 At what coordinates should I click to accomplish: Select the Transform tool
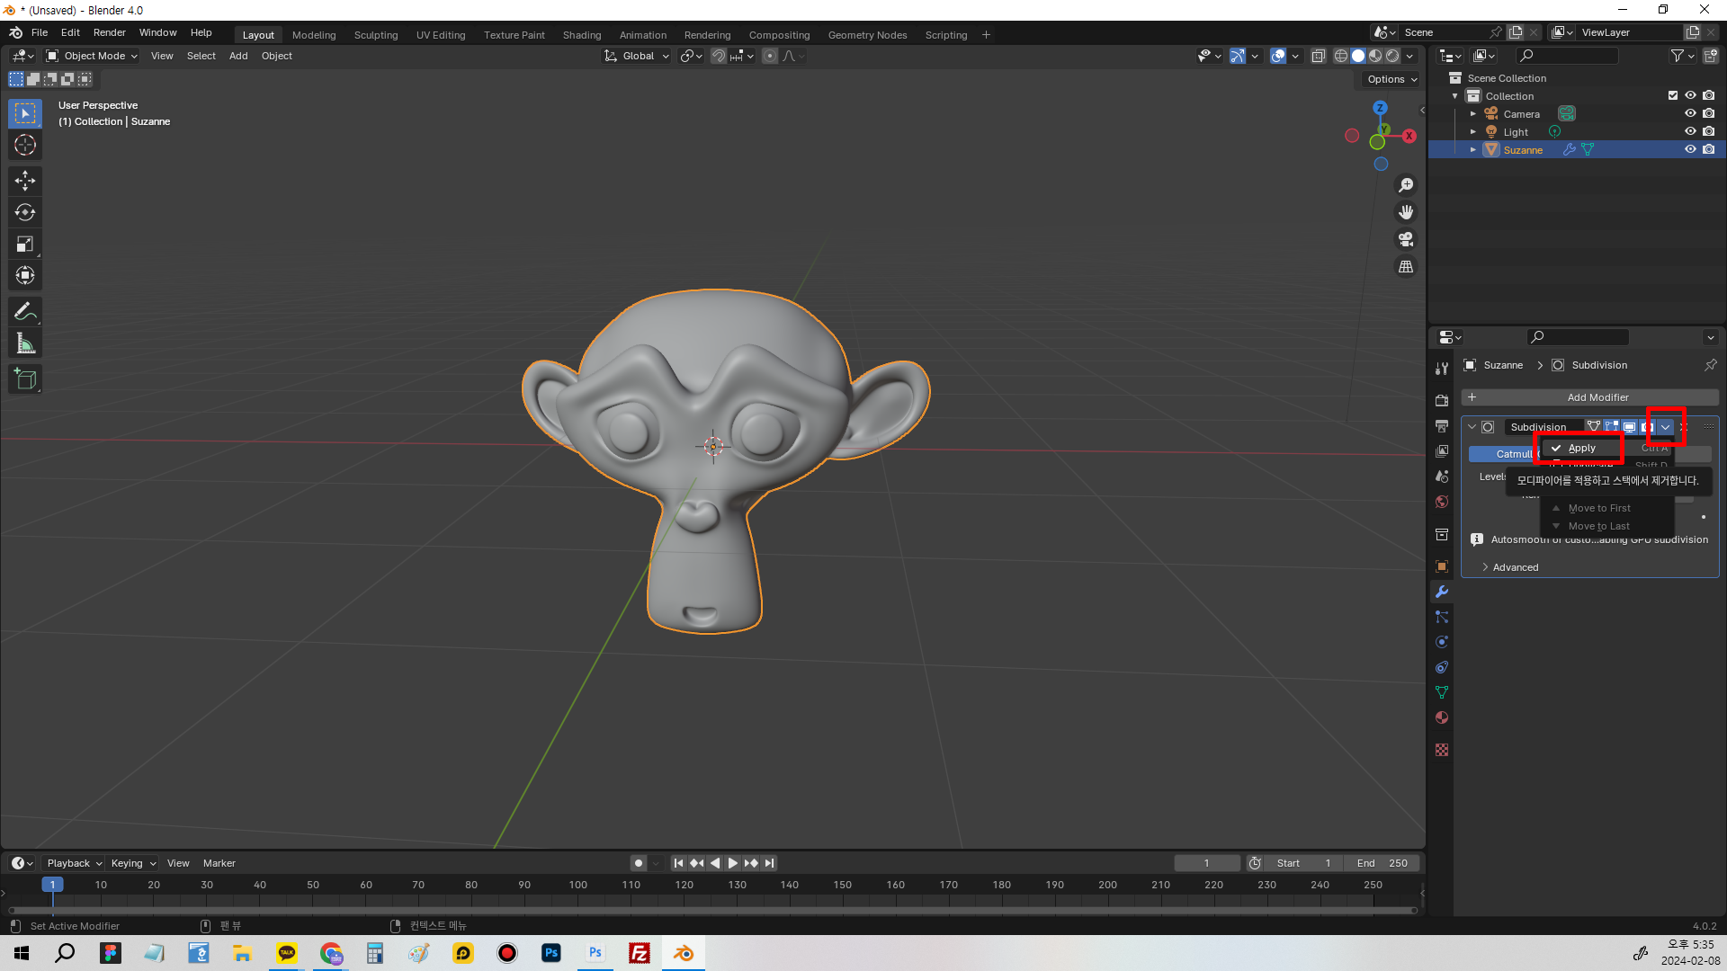click(25, 275)
